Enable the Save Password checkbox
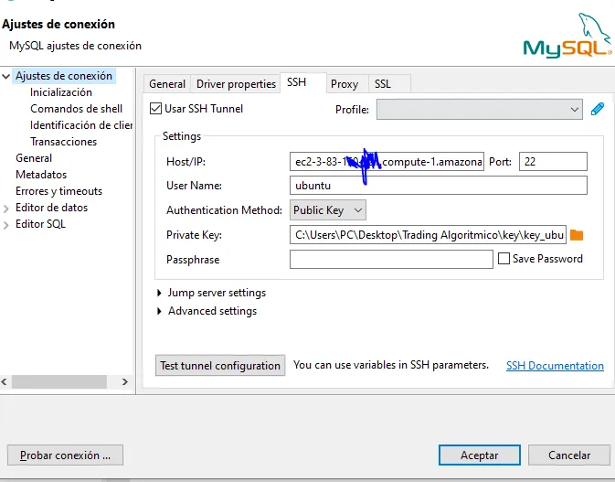This screenshot has width=615, height=482. [x=504, y=259]
